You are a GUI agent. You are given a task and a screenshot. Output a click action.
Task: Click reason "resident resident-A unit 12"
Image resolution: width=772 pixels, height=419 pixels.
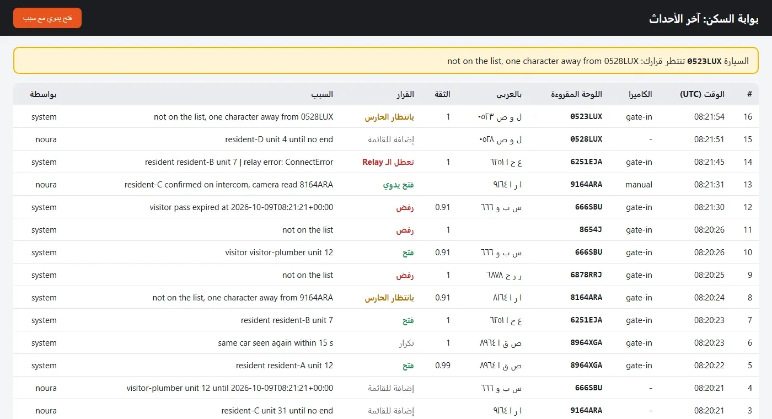coord(285,366)
